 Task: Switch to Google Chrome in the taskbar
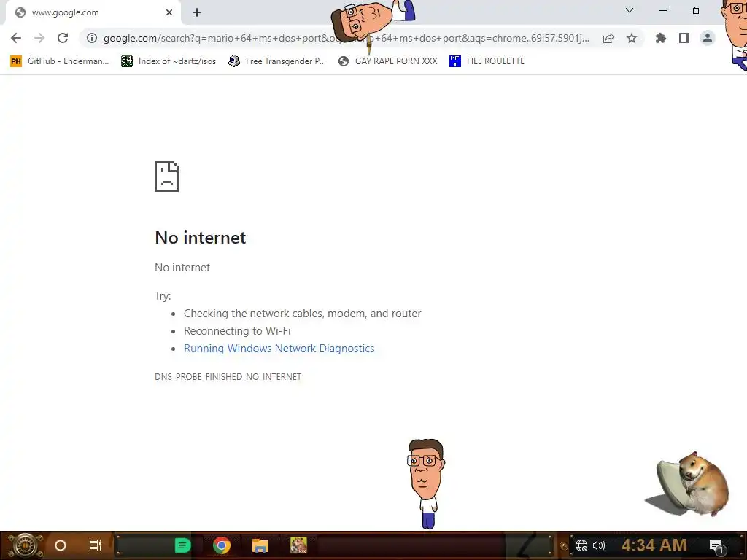(x=222, y=545)
